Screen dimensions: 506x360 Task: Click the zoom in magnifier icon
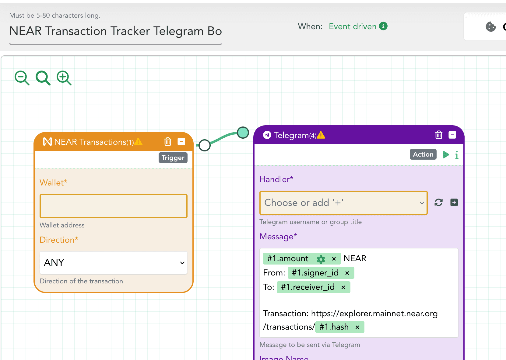click(x=64, y=78)
